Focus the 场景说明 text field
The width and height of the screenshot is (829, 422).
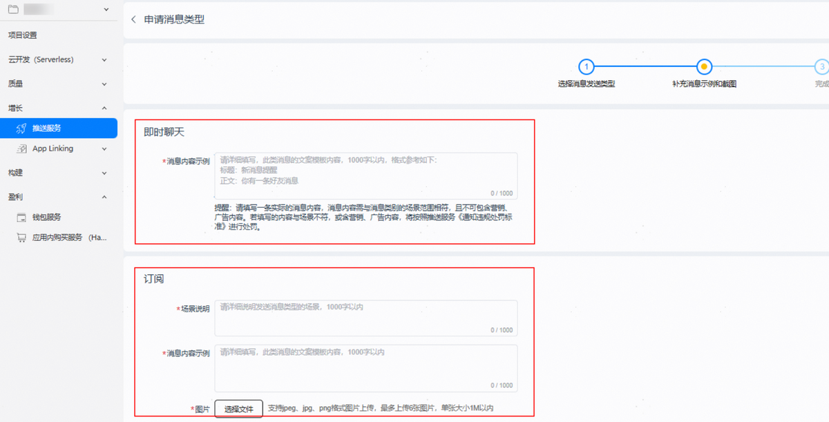click(365, 318)
